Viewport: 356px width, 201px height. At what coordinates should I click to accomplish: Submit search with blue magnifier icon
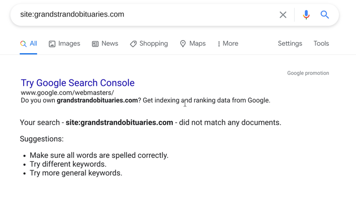(325, 15)
